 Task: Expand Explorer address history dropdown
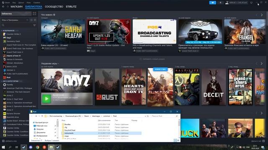[145, 116]
